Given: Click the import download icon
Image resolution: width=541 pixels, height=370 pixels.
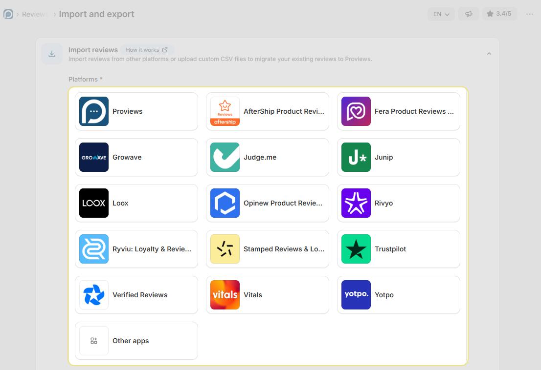Looking at the screenshot, I should (x=52, y=54).
